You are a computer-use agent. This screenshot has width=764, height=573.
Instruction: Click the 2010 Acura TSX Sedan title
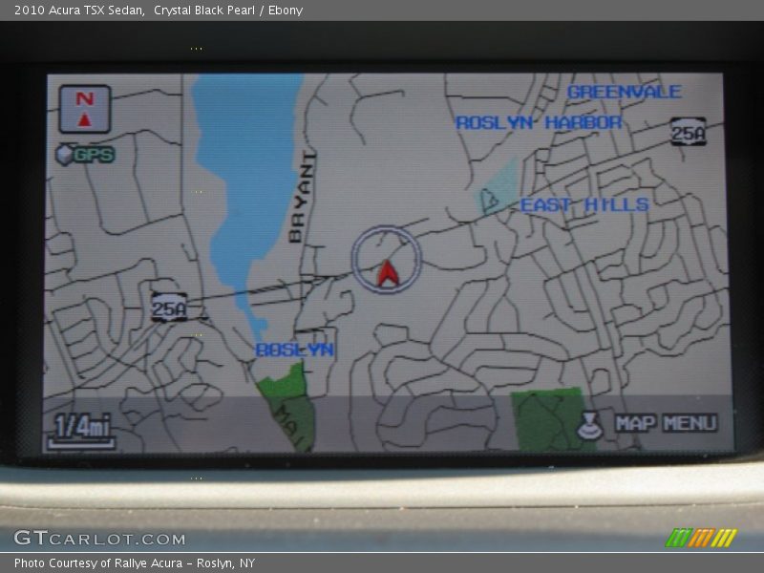(159, 11)
